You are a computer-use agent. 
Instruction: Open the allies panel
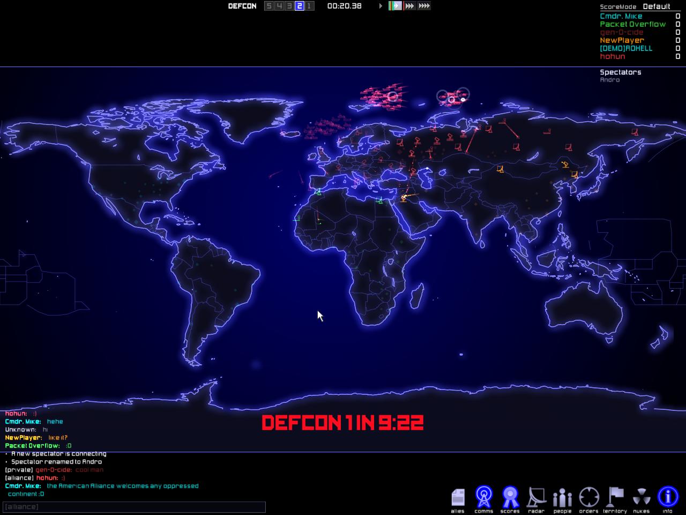click(x=458, y=498)
